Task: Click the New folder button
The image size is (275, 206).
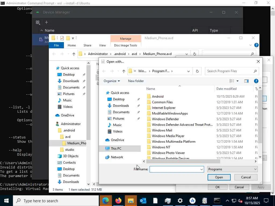Action: pos(136,81)
